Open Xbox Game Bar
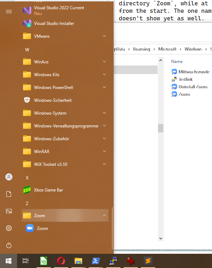This screenshot has width=212, height=268. 65,190
